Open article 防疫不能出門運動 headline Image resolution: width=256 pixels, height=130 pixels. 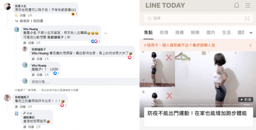tap(197, 113)
